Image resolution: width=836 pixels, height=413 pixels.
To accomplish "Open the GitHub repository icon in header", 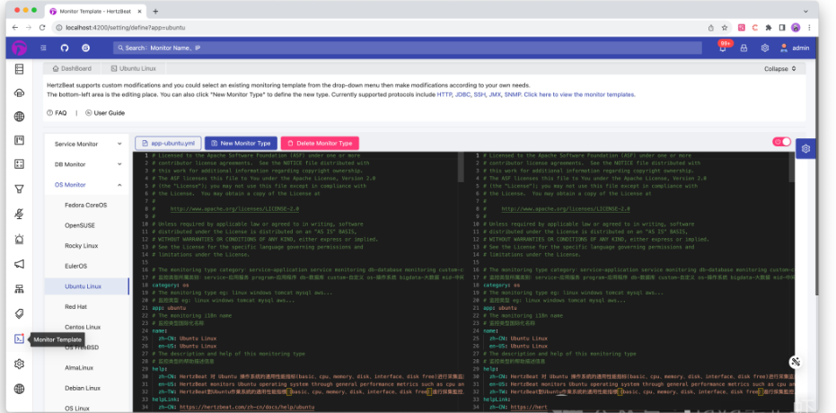I will pyautogui.click(x=63, y=48).
